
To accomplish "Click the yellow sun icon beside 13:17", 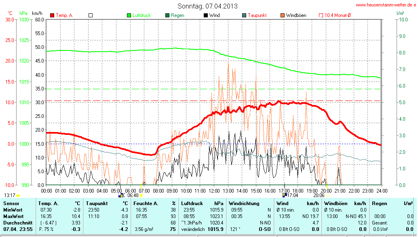I will [18, 195].
